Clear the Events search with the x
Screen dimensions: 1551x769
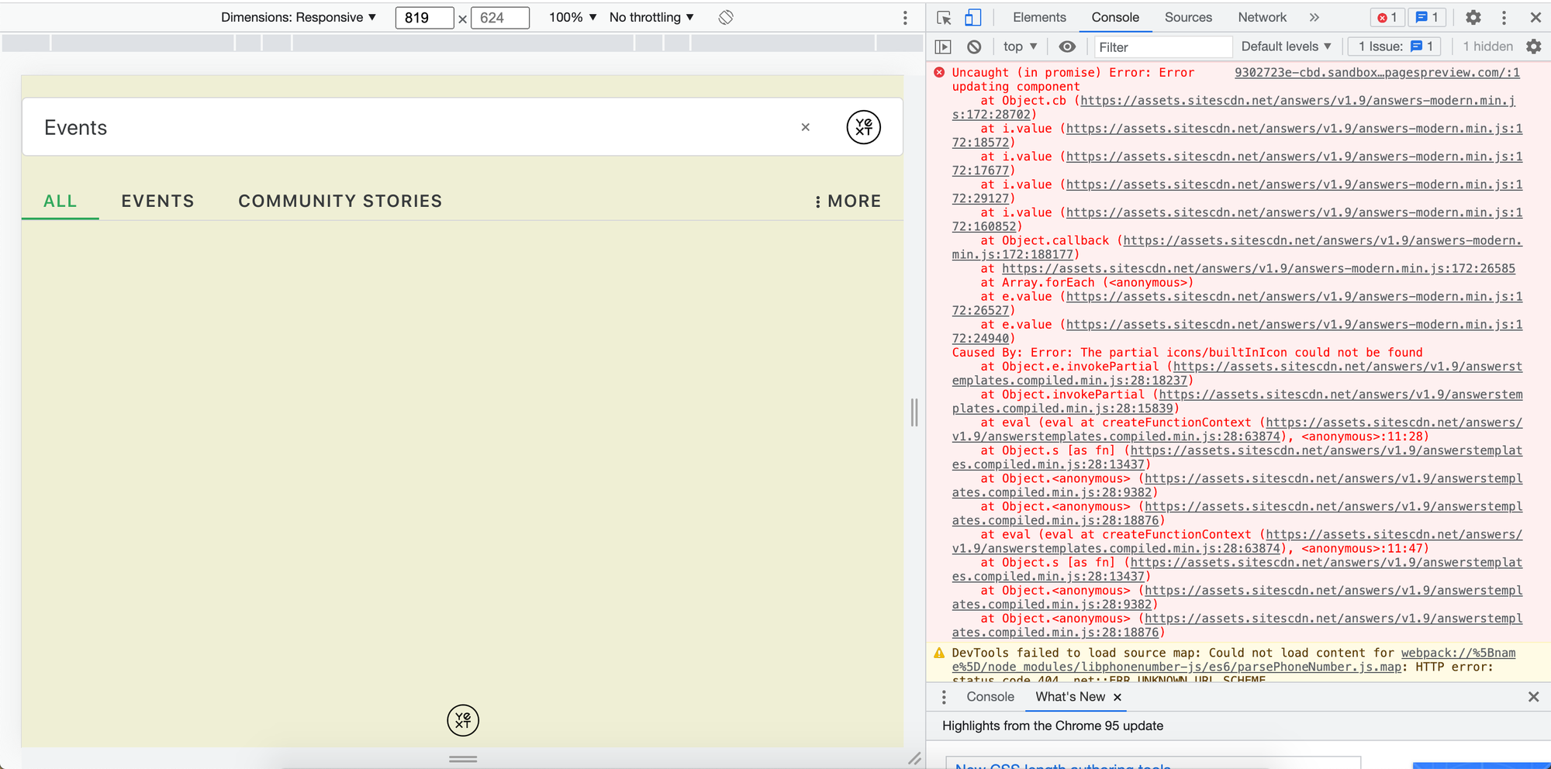(x=806, y=127)
